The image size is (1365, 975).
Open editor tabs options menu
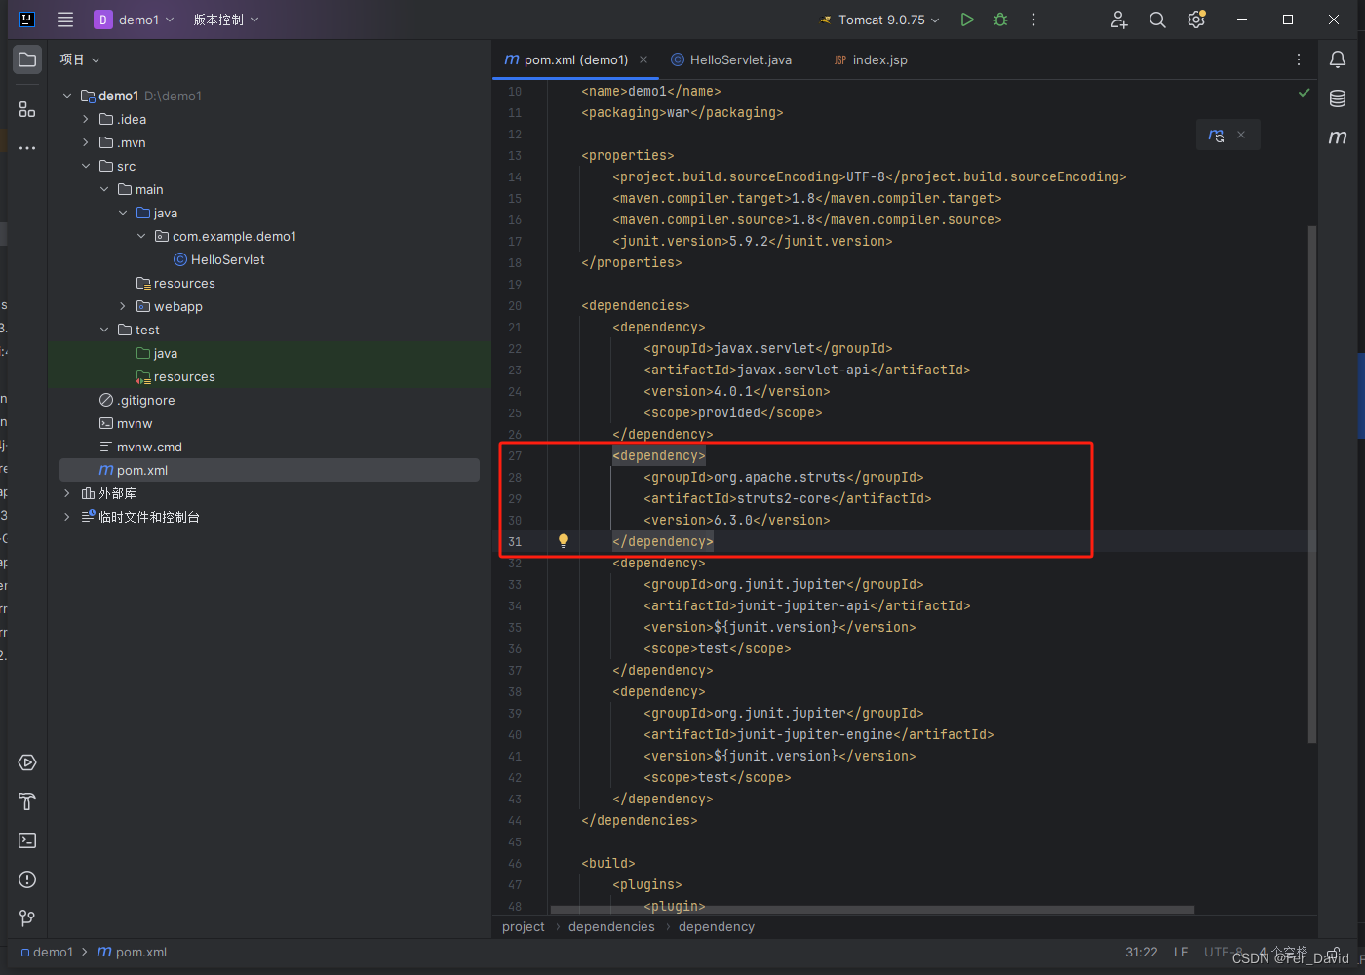[x=1299, y=59]
